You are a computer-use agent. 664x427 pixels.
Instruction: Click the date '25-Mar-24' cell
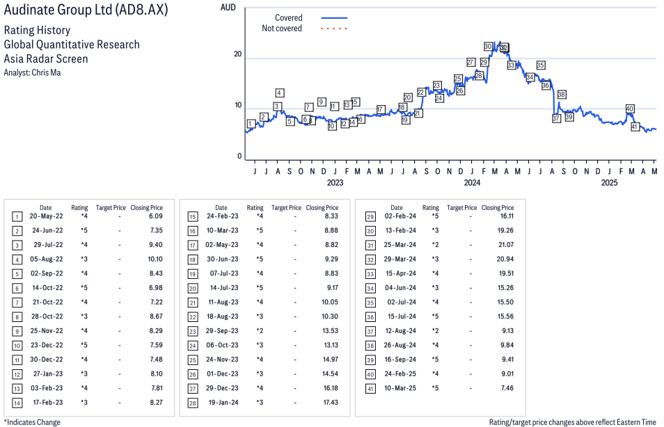click(400, 245)
